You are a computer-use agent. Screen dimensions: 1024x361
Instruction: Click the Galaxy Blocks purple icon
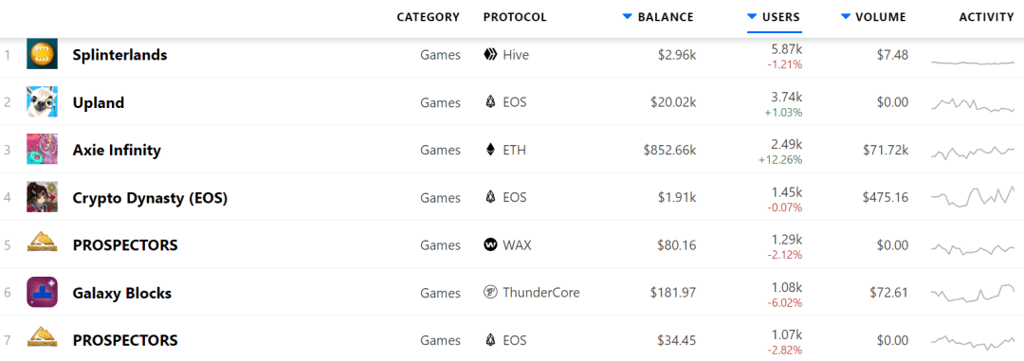pos(42,293)
